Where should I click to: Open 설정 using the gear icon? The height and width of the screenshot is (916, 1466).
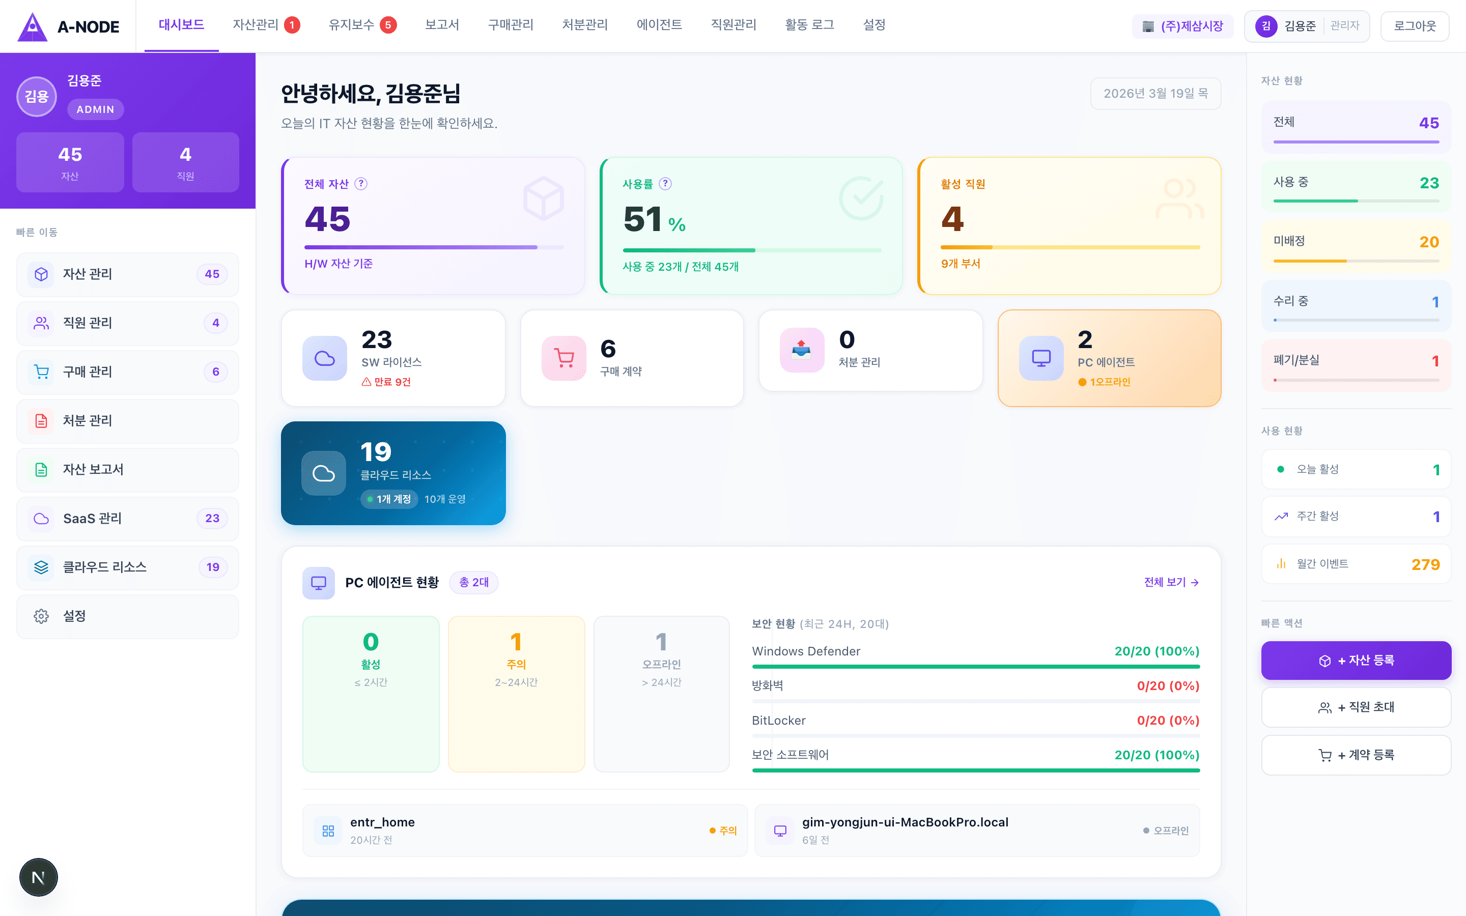[41, 616]
